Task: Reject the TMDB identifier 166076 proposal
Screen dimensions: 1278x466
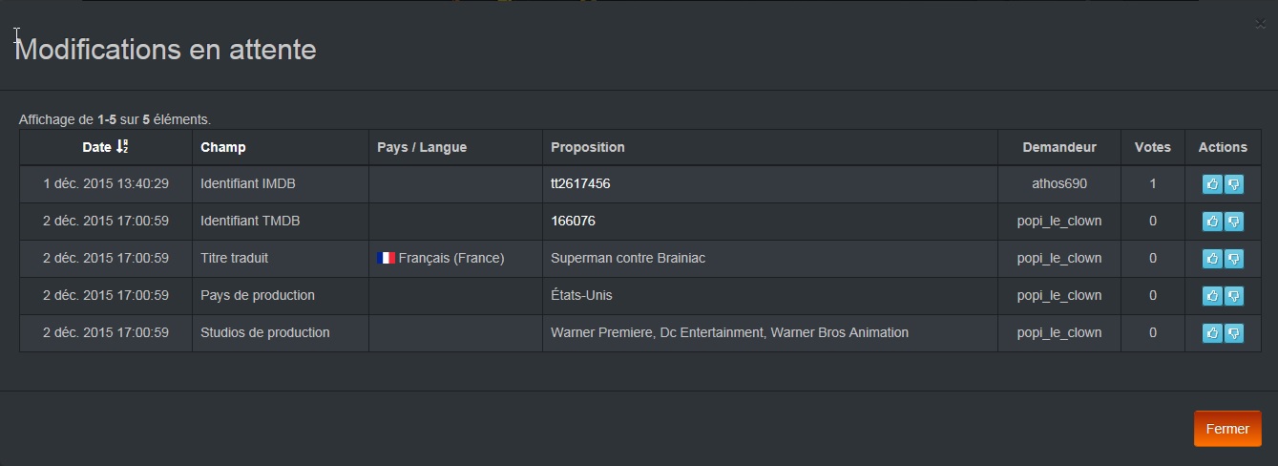Action: point(1234,222)
